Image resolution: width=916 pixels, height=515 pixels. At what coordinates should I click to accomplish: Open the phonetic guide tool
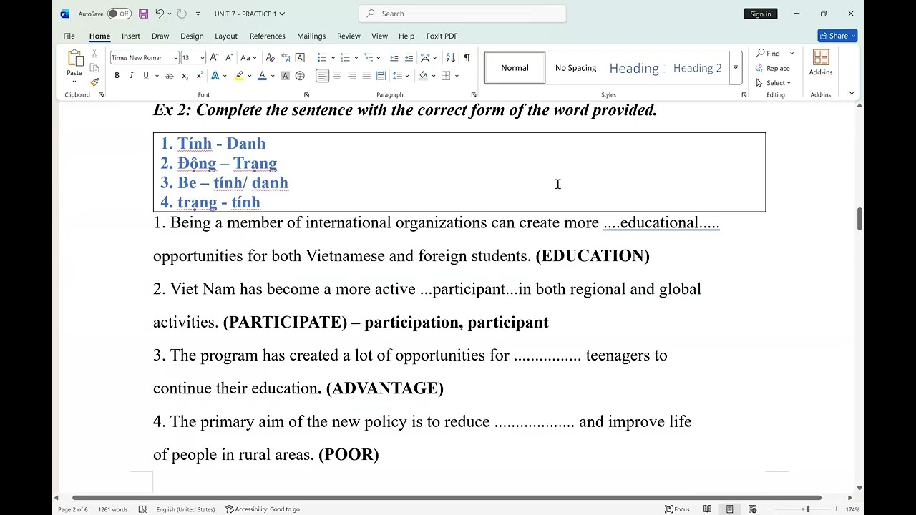(285, 57)
